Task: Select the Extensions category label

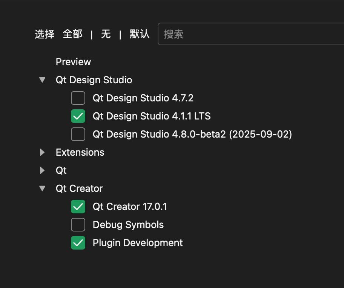Action: tap(80, 152)
